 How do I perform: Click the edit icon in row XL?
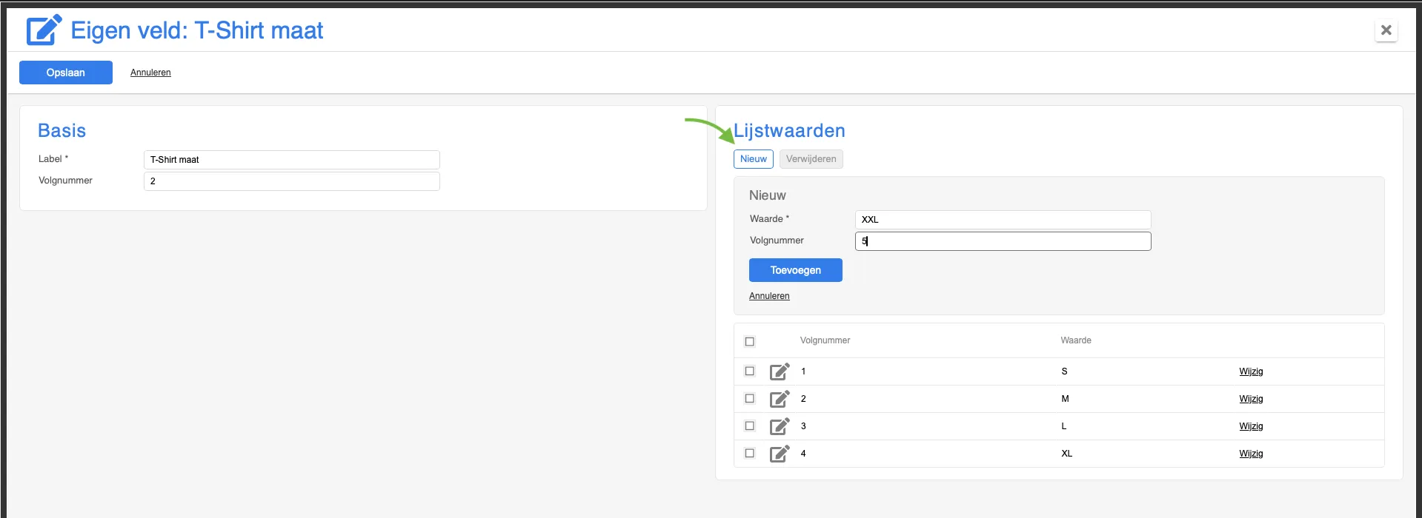tap(780, 454)
